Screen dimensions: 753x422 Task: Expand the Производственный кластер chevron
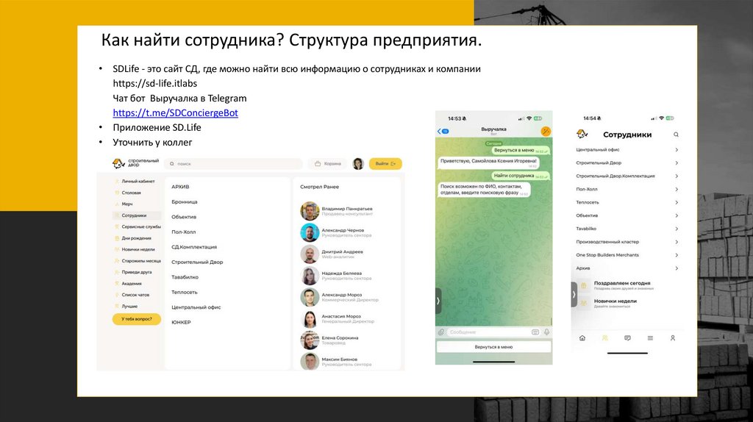tap(677, 242)
